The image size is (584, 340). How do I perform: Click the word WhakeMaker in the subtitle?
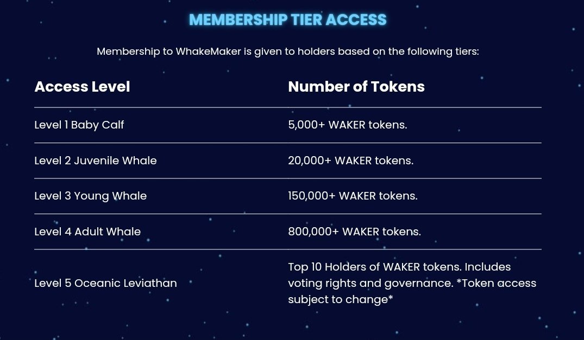(208, 52)
